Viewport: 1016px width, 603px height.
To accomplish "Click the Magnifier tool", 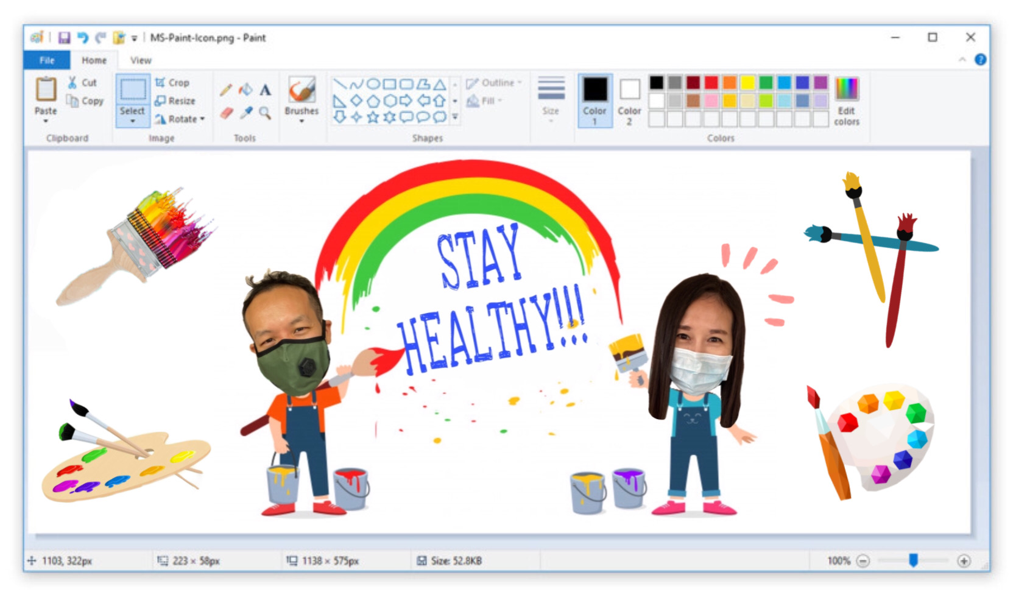I will 265,113.
